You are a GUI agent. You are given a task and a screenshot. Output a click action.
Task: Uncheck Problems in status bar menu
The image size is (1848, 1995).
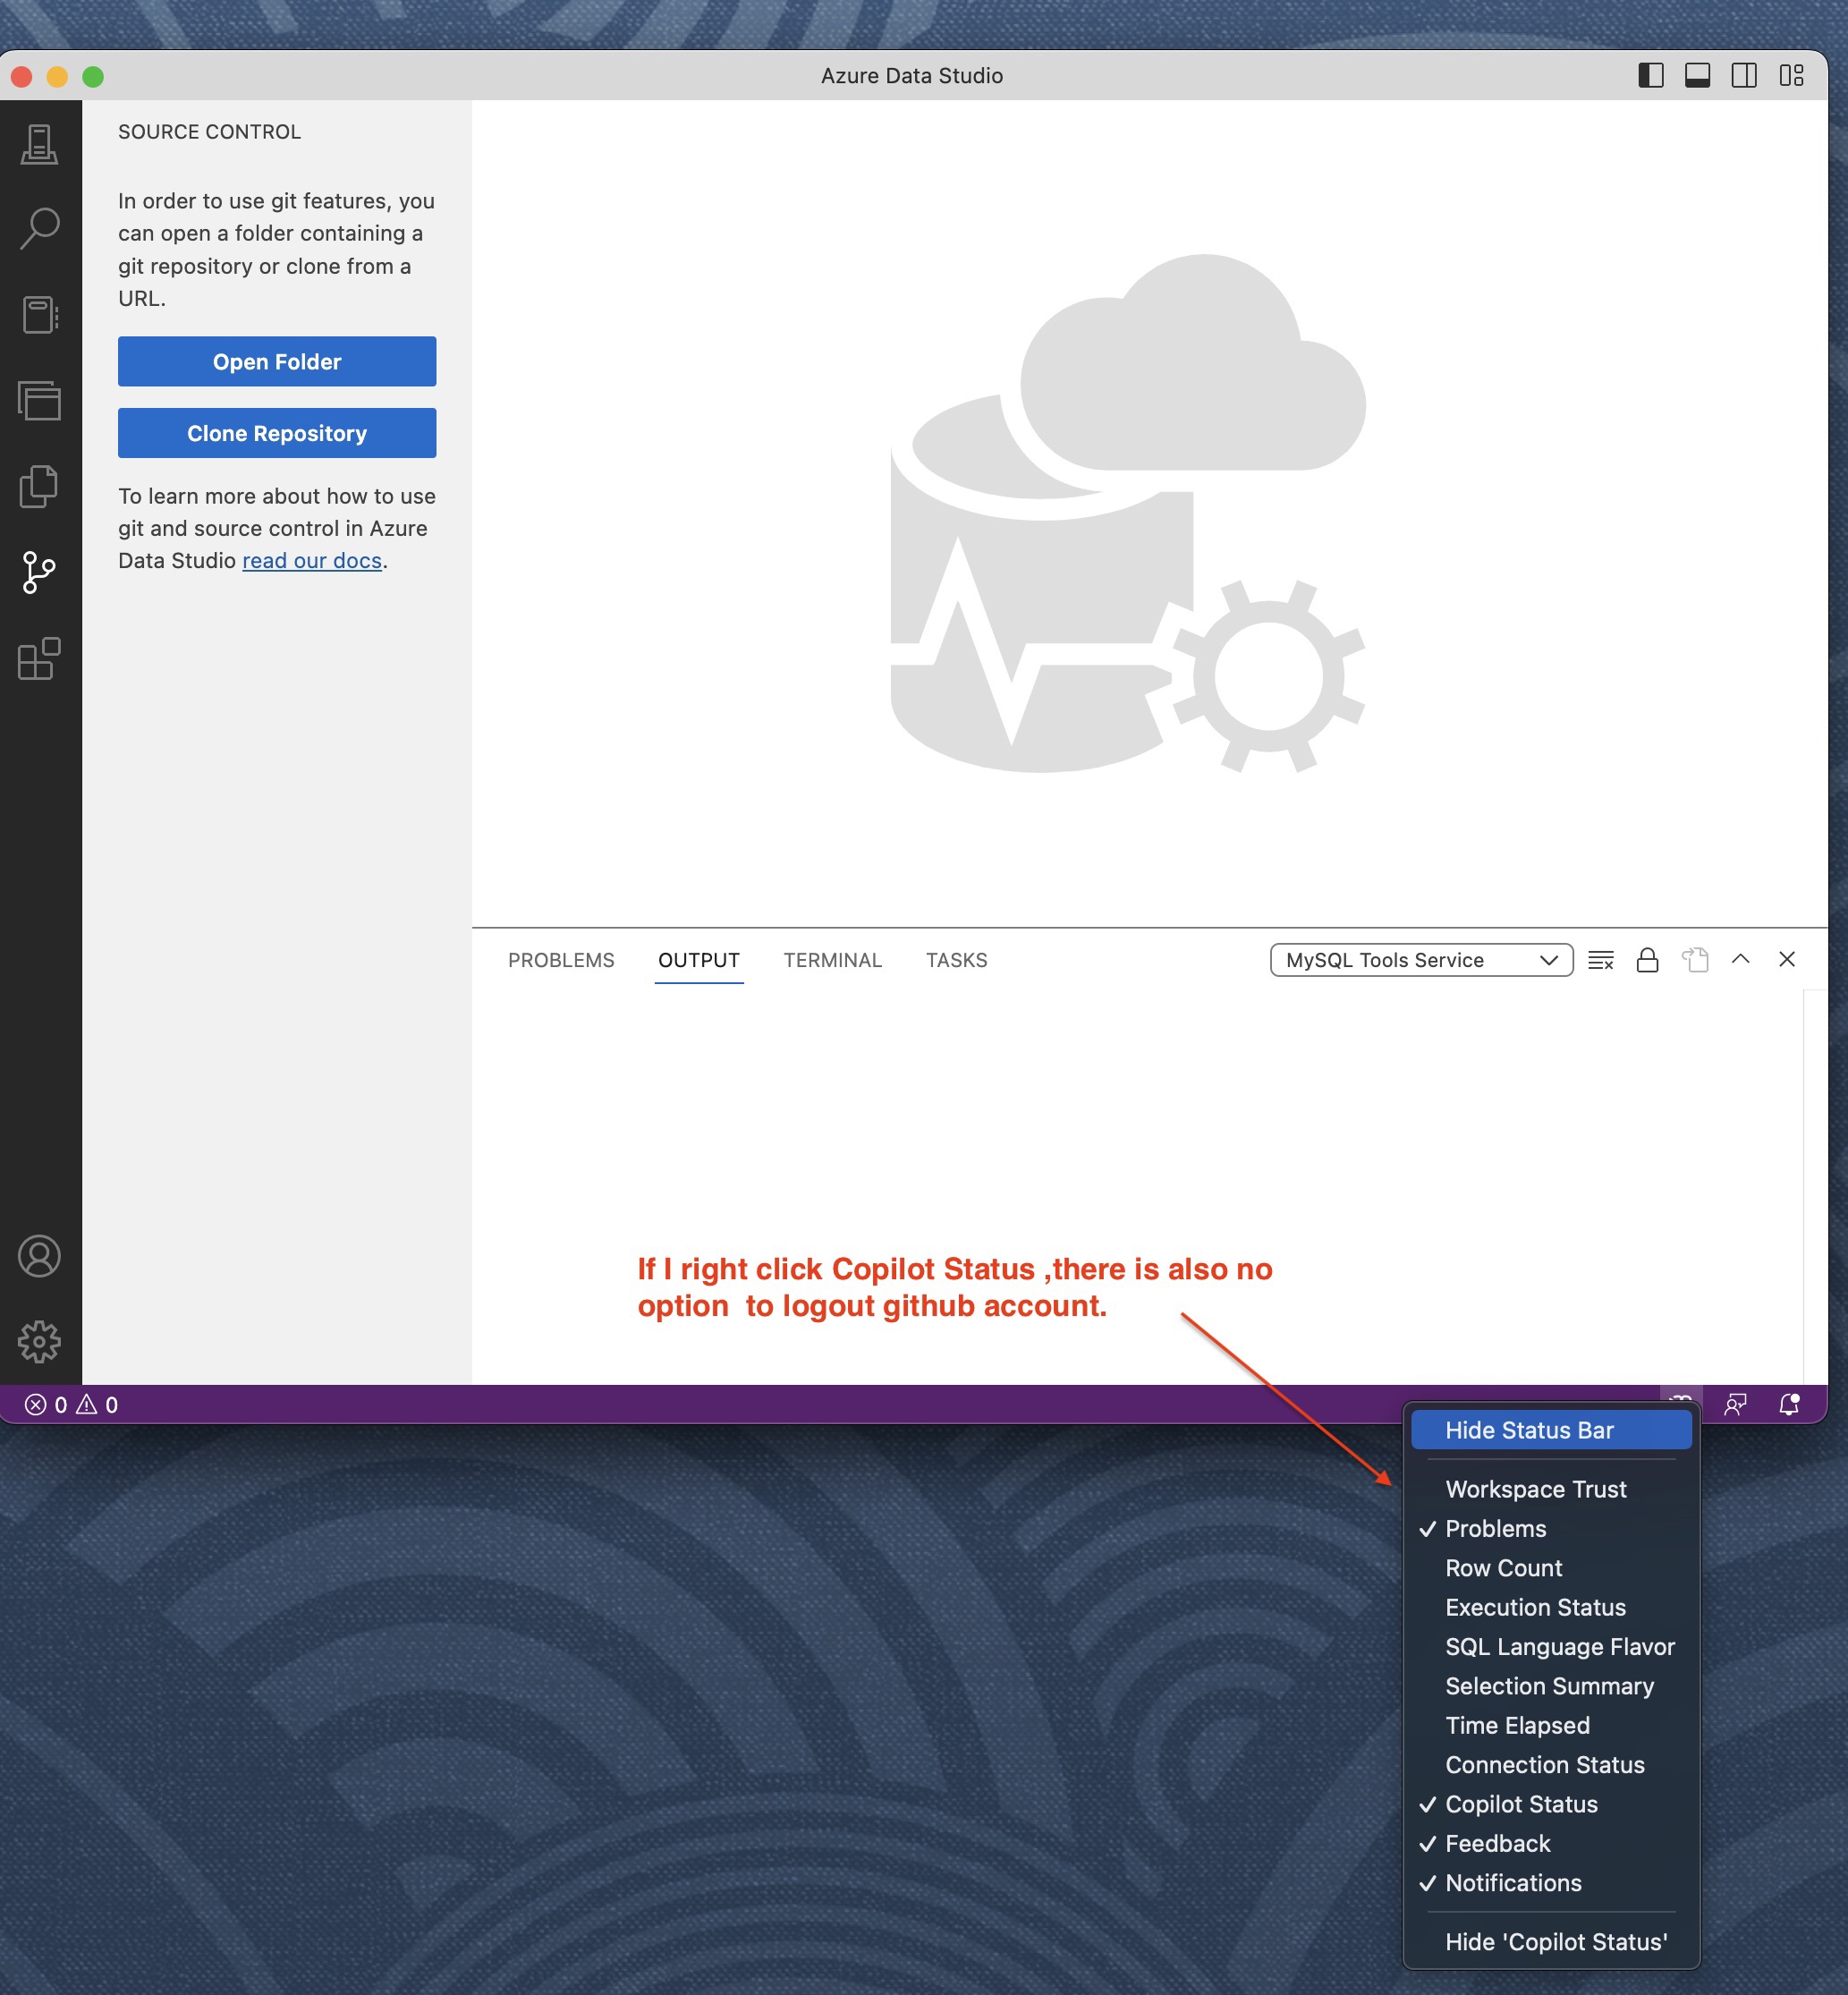click(1495, 1528)
